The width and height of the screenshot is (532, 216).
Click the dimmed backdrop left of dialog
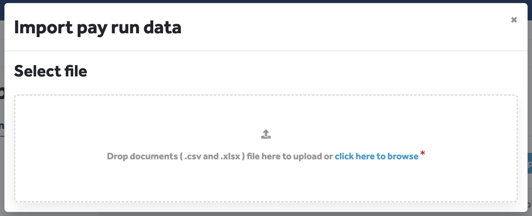pos(2,170)
